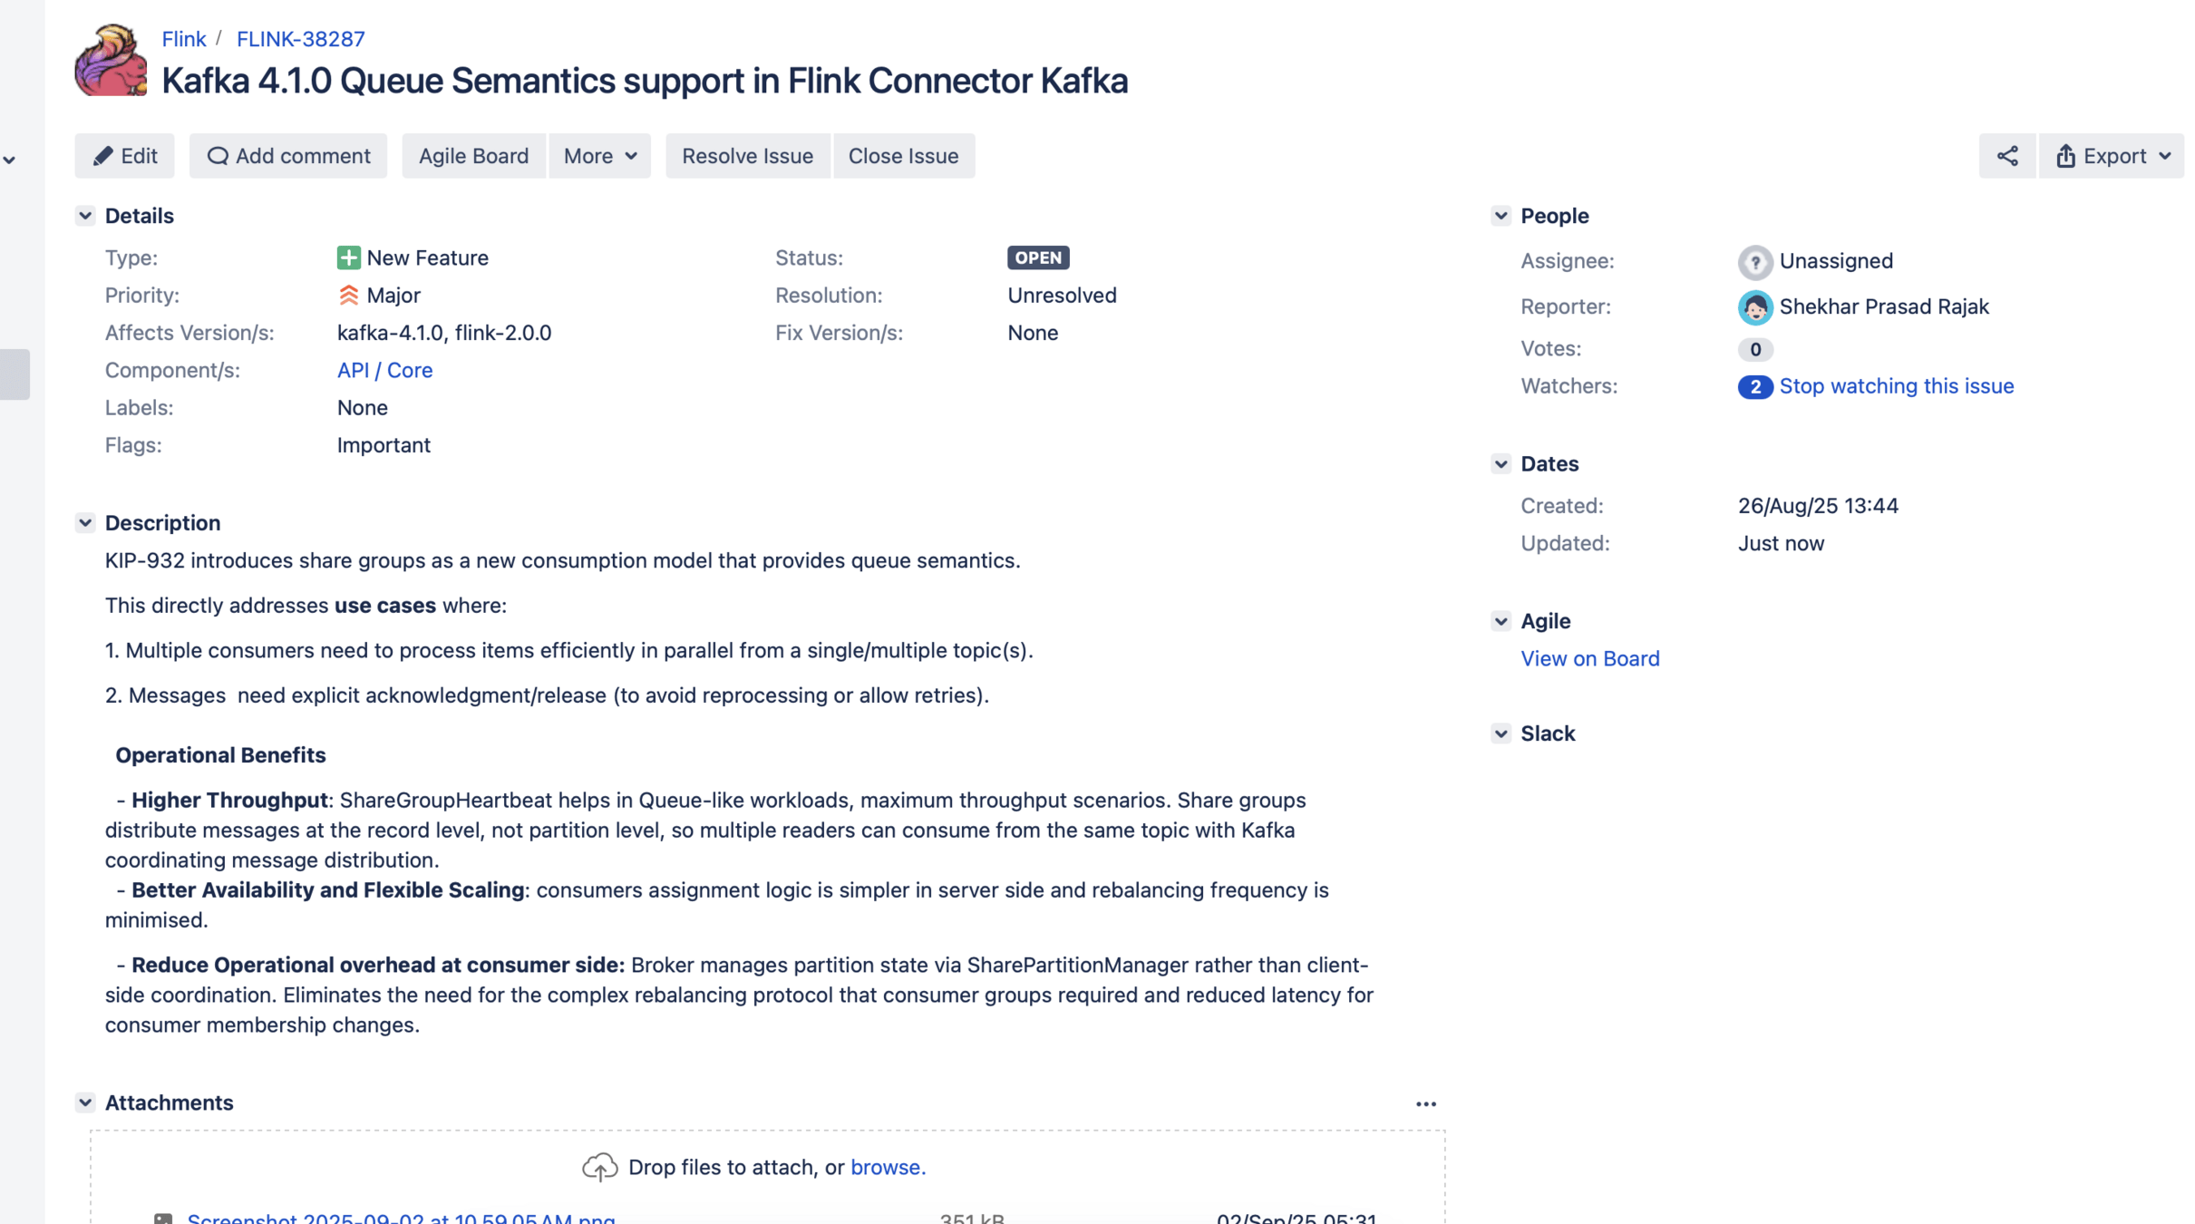Open the API / Core component link
Screen dimensions: 2195x1224
tap(384, 370)
